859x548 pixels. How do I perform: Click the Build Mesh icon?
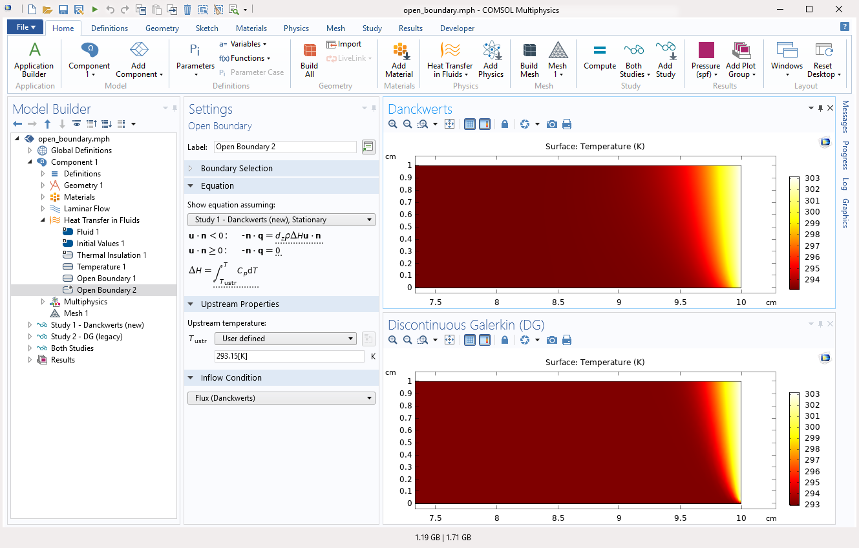click(x=529, y=57)
